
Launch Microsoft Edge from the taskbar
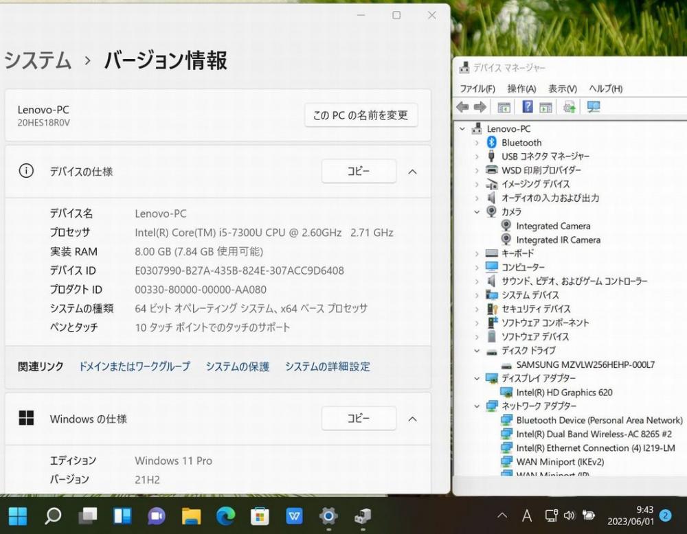click(x=225, y=516)
